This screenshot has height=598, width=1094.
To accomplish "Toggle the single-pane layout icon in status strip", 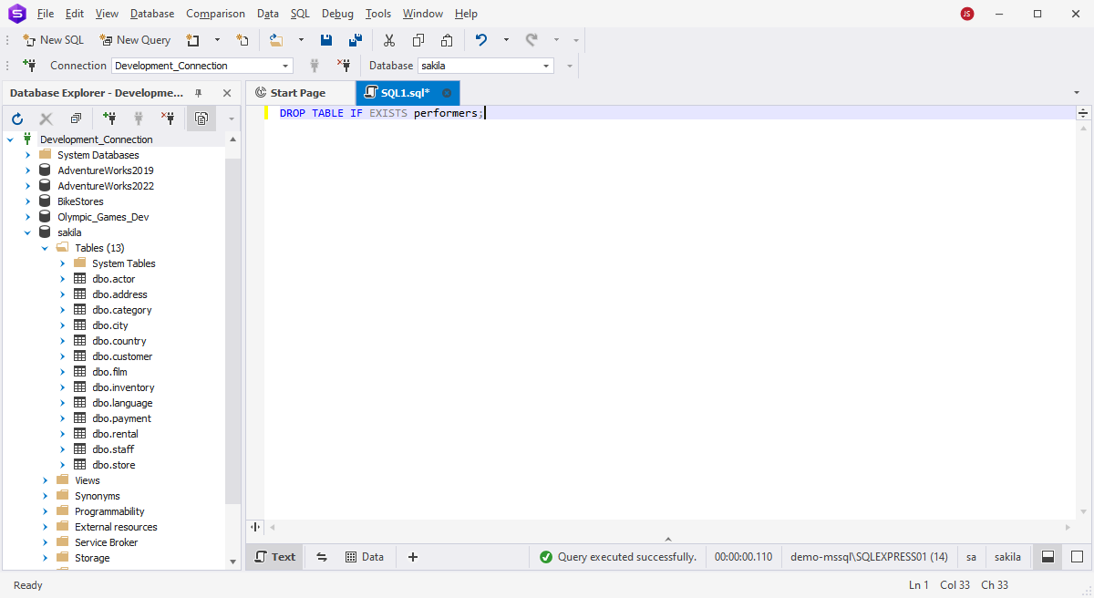I will (1077, 557).
